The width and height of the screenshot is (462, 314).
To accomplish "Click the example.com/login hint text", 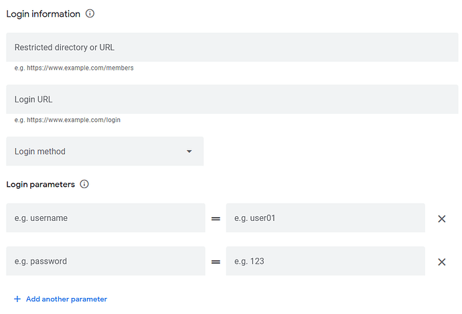I will 68,120.
